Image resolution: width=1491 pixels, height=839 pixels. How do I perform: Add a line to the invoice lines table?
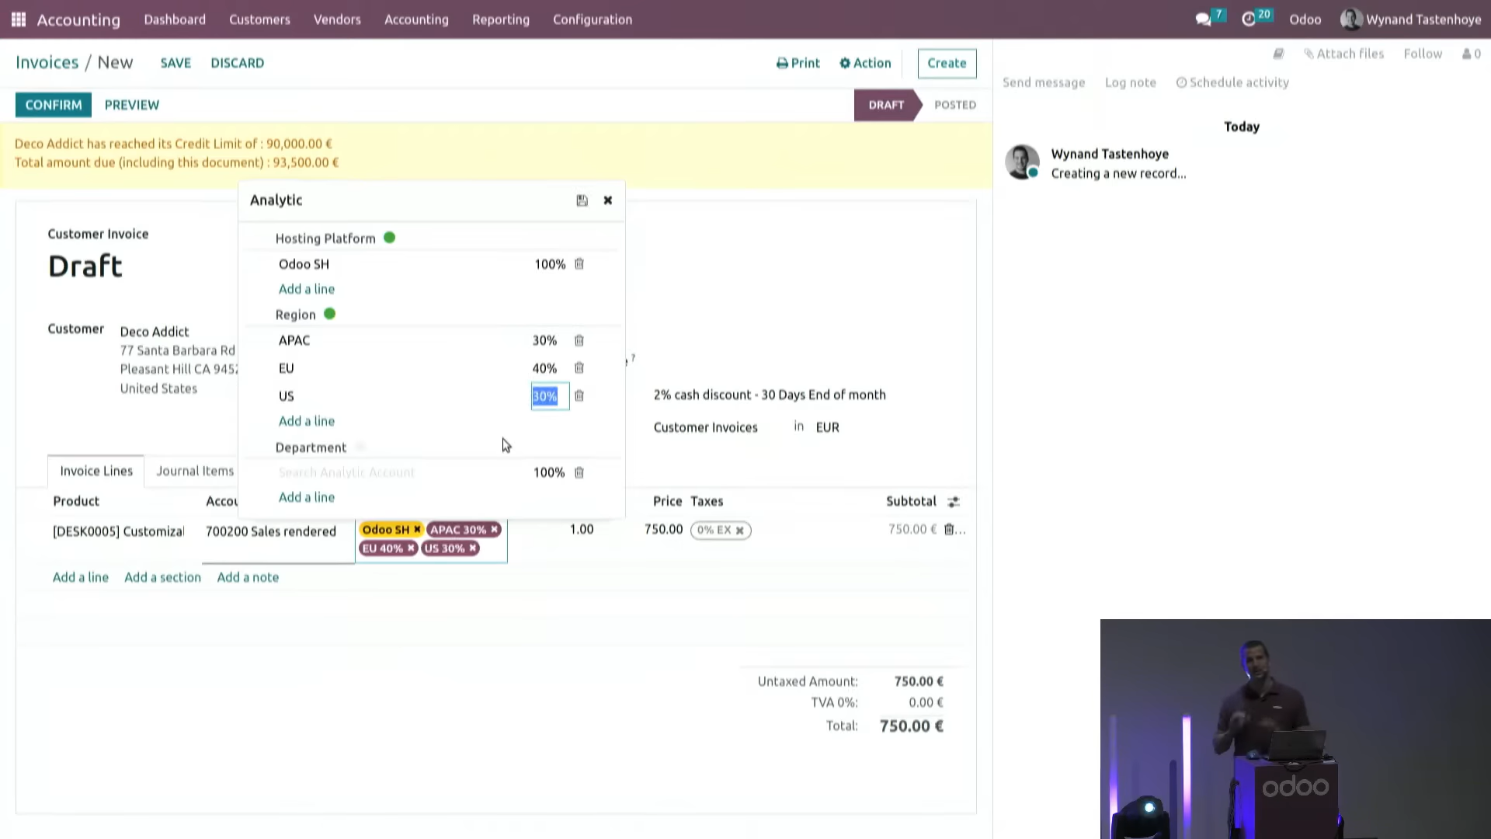click(x=81, y=577)
